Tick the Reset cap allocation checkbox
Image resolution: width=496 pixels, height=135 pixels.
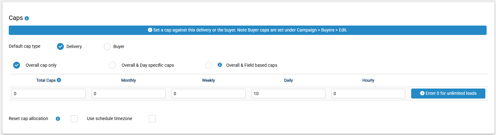click(74, 119)
